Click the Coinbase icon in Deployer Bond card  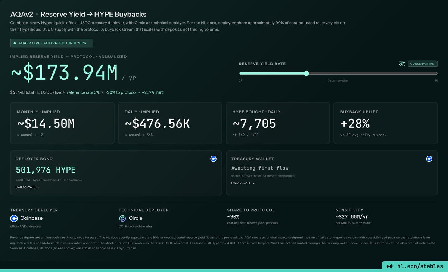[213, 159]
